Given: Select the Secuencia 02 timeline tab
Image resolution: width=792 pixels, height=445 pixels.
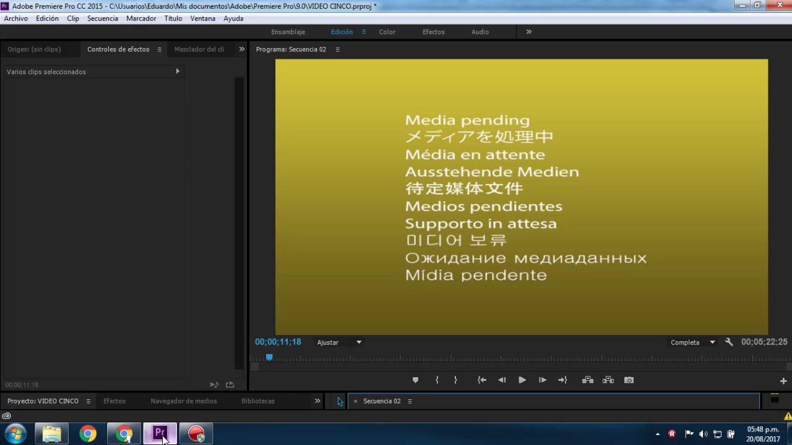Looking at the screenshot, I should (382, 401).
